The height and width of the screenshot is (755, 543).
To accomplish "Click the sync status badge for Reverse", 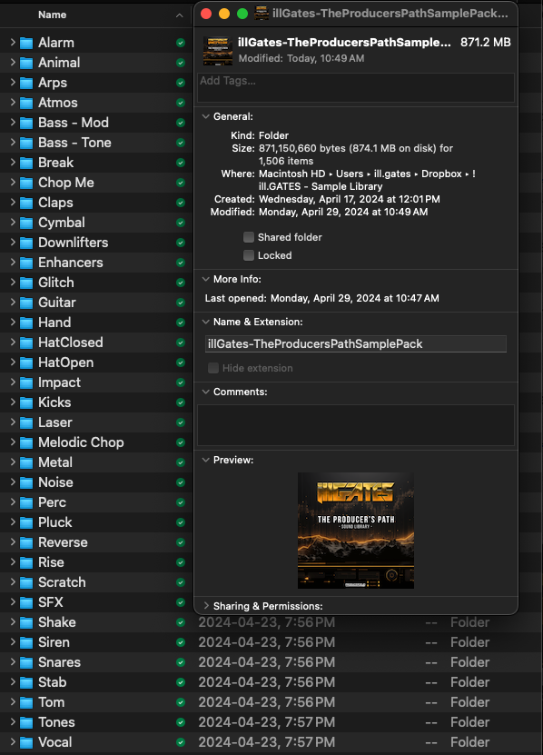I will click(181, 542).
